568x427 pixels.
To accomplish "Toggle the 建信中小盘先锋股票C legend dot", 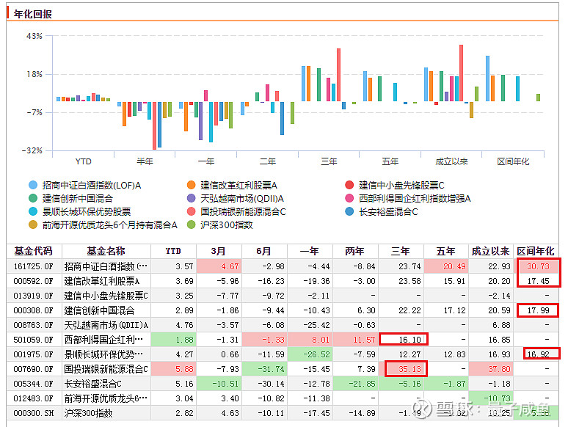I will tap(349, 186).
